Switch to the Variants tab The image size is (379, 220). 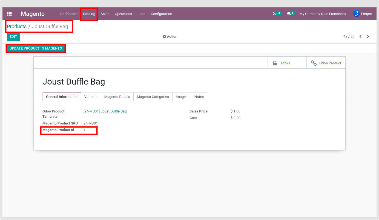[91, 97]
